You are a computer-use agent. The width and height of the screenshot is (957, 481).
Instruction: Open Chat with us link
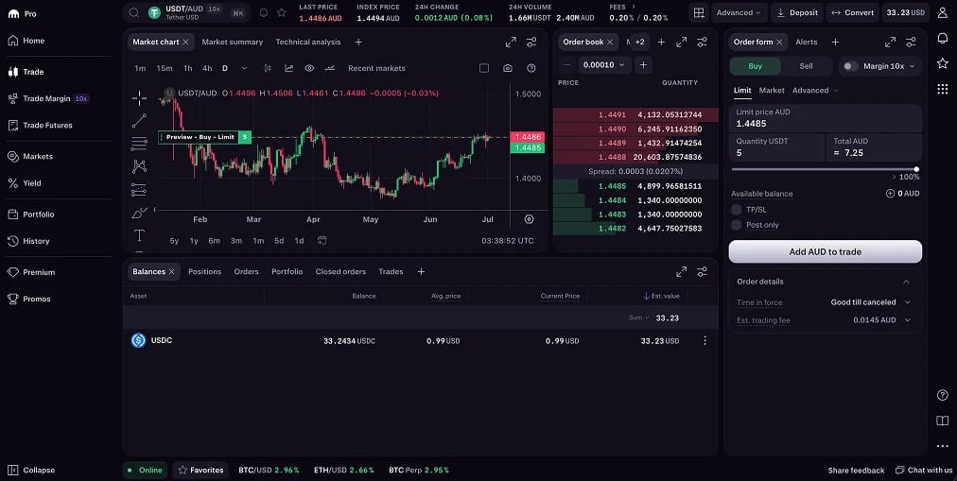[x=924, y=470]
